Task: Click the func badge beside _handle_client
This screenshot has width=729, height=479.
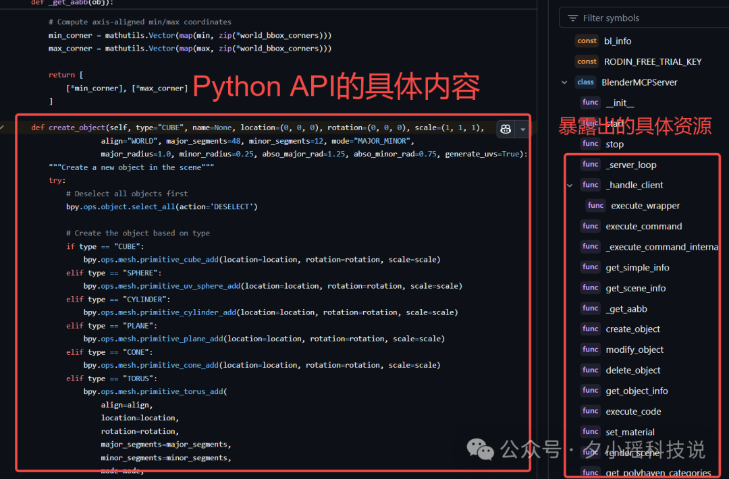Action: point(591,185)
